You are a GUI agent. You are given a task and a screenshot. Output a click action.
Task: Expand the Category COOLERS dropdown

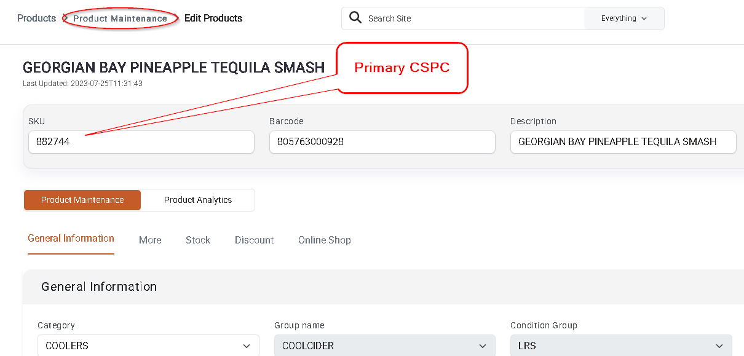(148, 346)
